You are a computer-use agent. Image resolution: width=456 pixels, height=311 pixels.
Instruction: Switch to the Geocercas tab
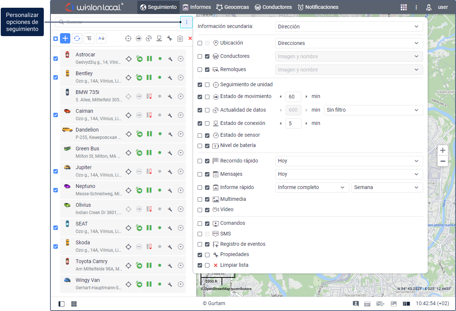(x=233, y=7)
